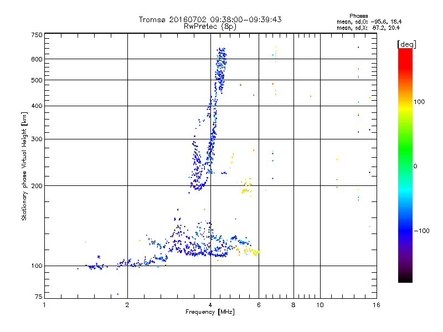443x332 pixels.
Task: Click the y-axis tick label "75"
Action: pos(39,297)
